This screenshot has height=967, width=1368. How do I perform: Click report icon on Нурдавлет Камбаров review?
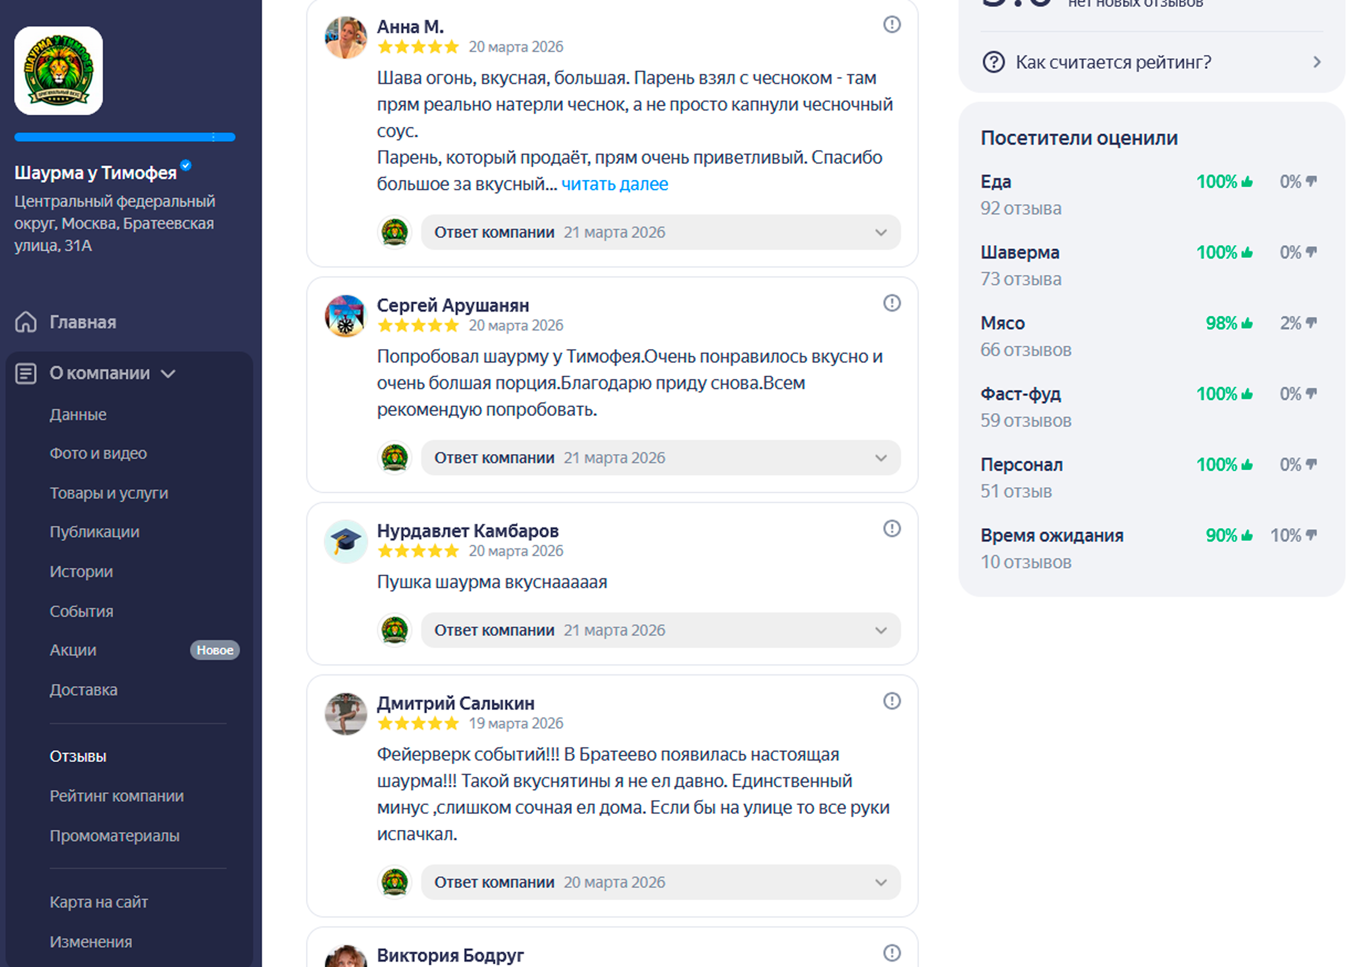pos(891,528)
